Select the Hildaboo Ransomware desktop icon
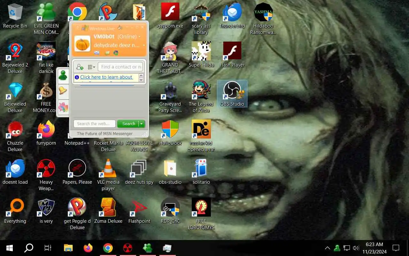 click(263, 19)
